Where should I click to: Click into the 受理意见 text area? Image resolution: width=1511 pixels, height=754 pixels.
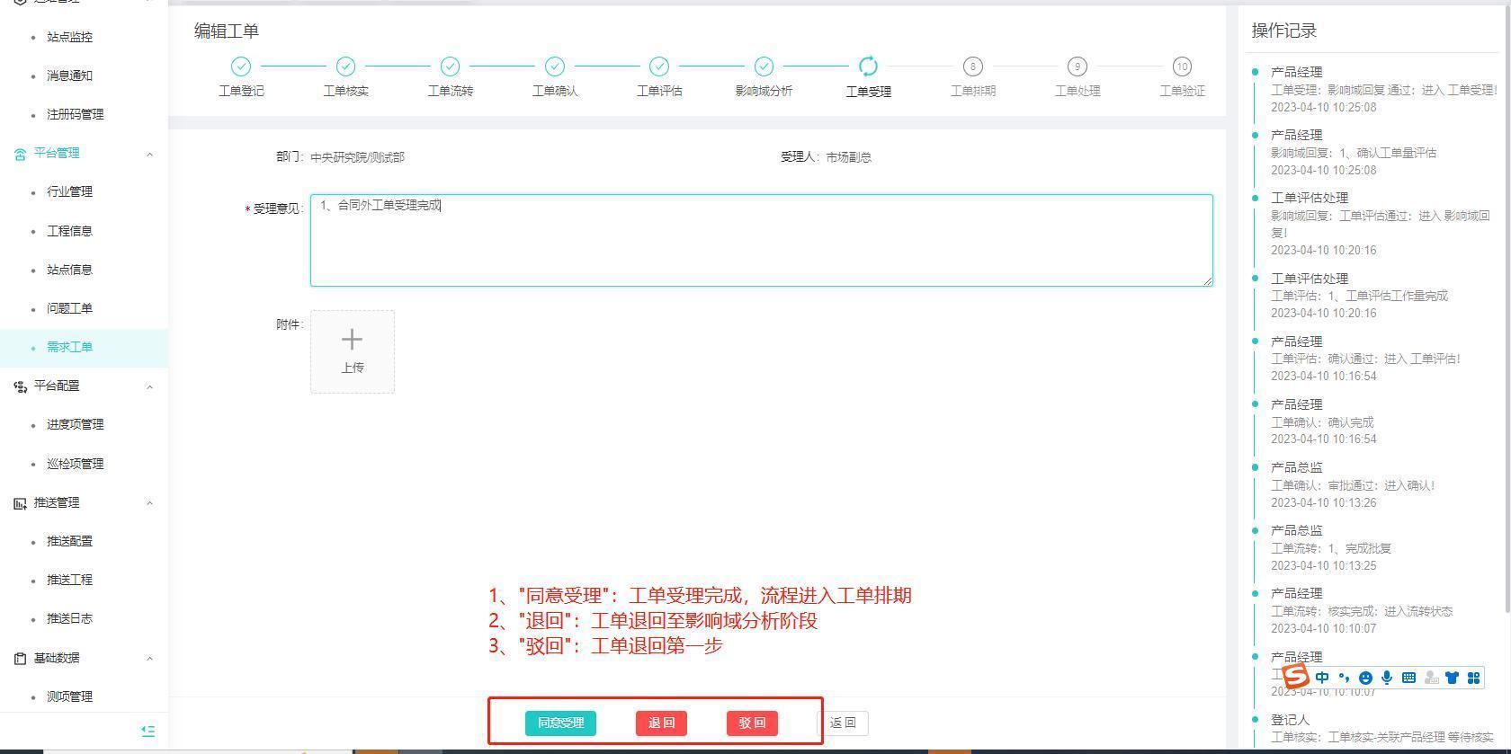tap(761, 241)
